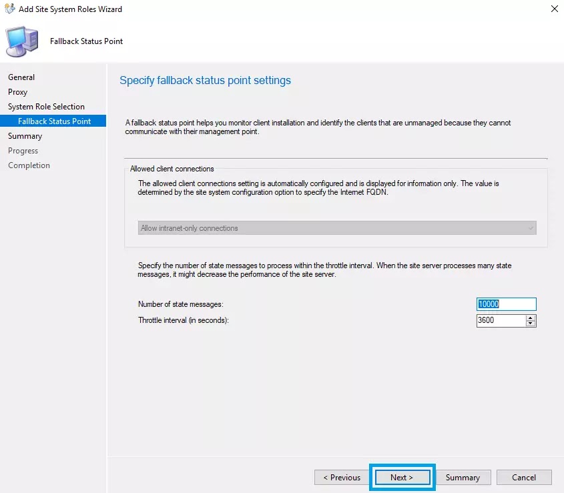Click the Next > button

pos(402,478)
